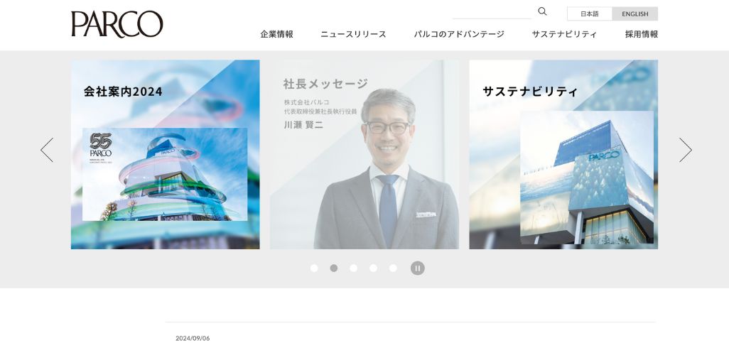Show previous slide with left arrow
This screenshot has height=343, width=729.
click(47, 150)
